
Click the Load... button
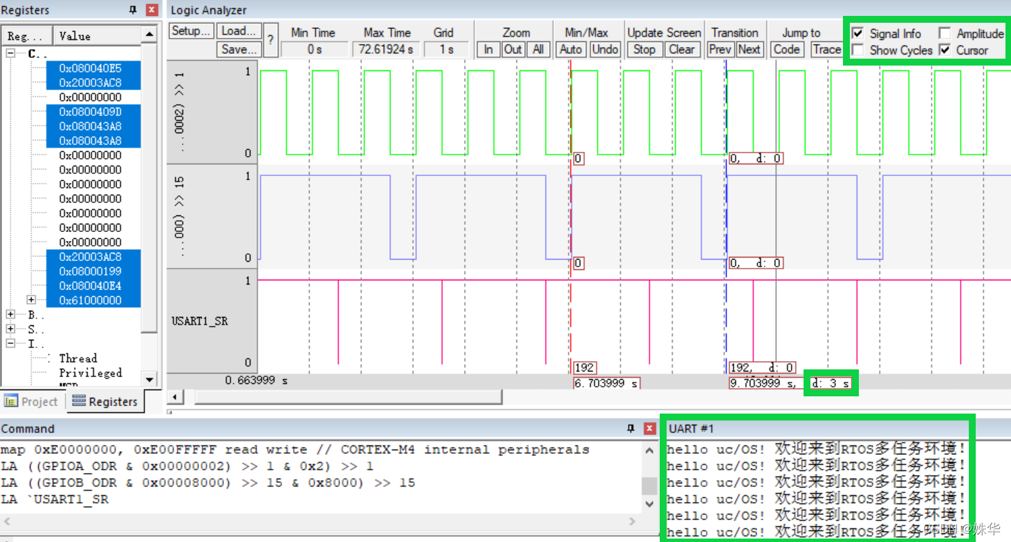tap(239, 31)
